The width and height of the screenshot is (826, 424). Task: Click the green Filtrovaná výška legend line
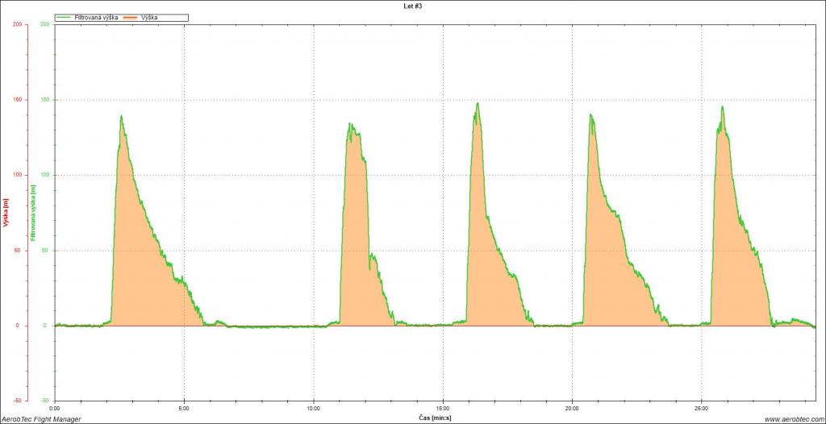coord(65,17)
